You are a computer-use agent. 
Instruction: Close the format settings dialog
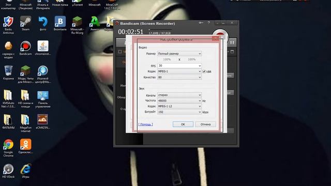[x=216, y=39]
